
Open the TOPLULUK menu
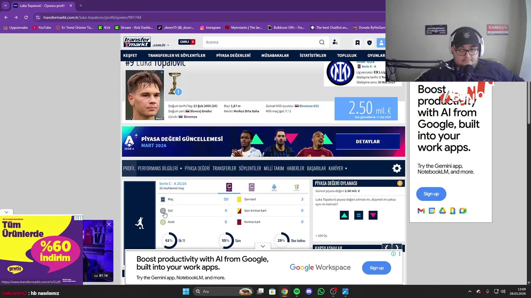(x=347, y=55)
